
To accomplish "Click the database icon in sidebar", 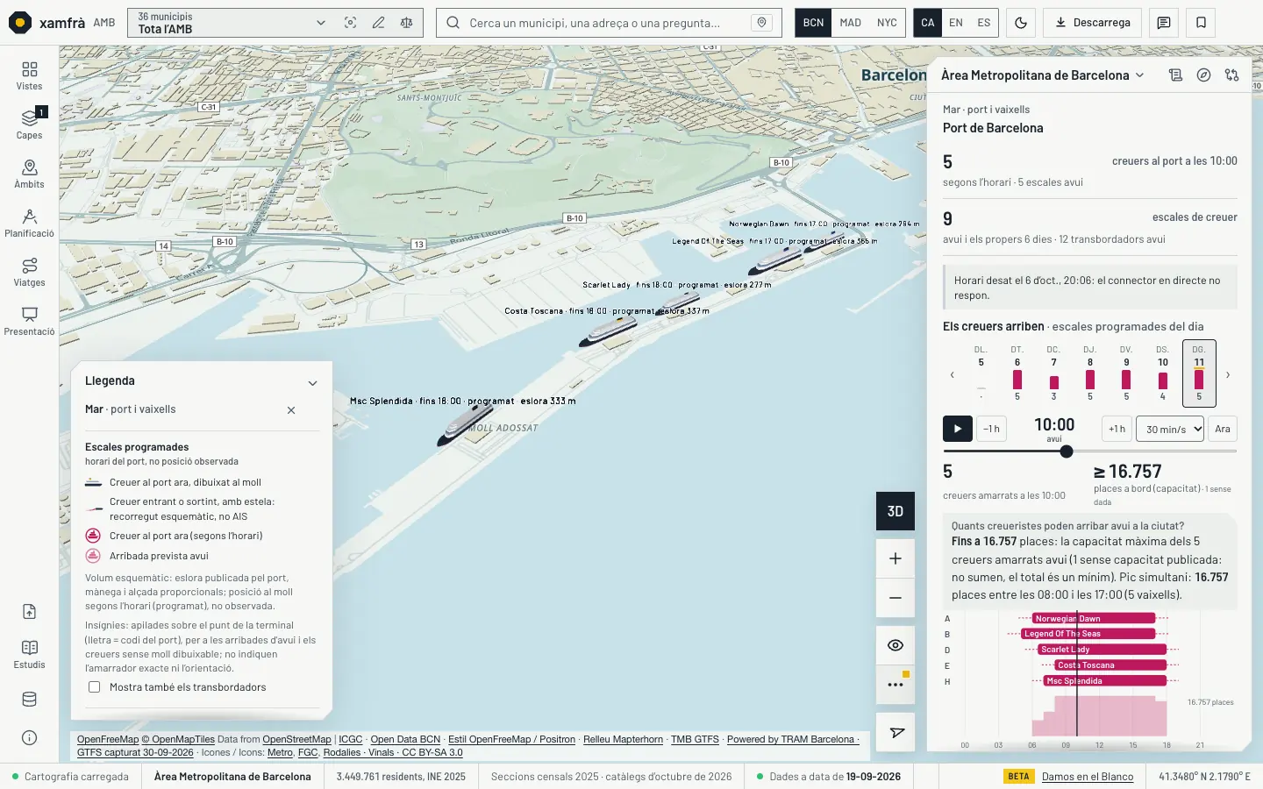I will tap(29, 699).
